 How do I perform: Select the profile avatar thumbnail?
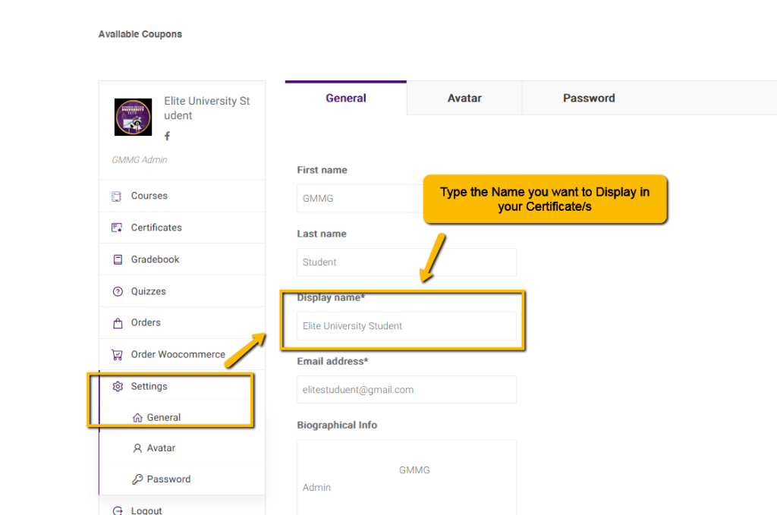point(133,117)
